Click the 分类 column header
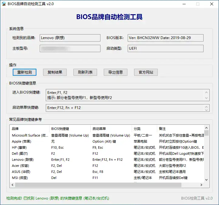 [144, 129]
